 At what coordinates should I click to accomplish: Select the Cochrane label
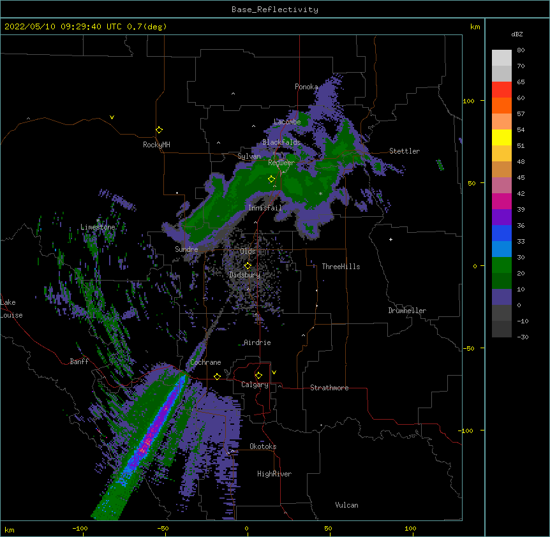tap(205, 362)
